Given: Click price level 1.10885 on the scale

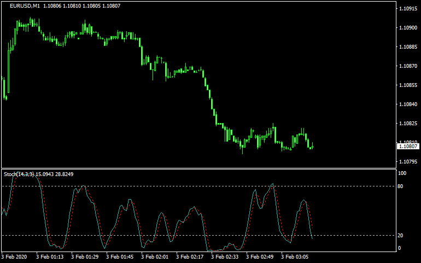Looking at the screenshot, I should (408, 46).
